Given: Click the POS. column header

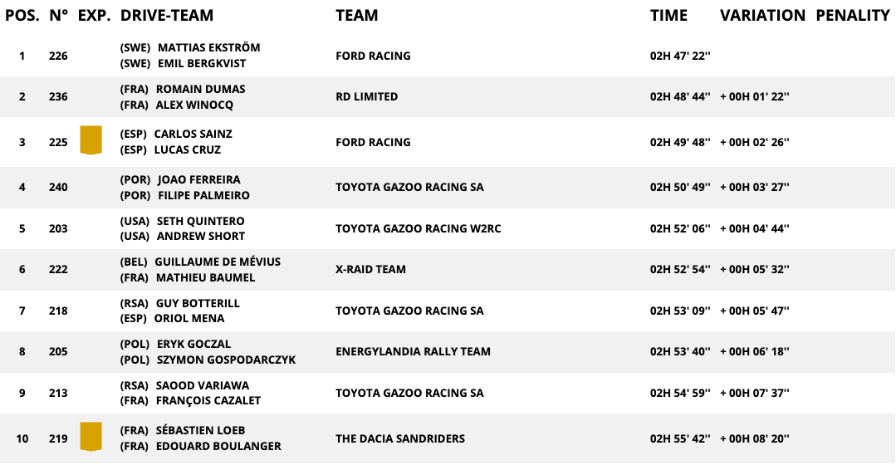Looking at the screenshot, I should point(22,15).
